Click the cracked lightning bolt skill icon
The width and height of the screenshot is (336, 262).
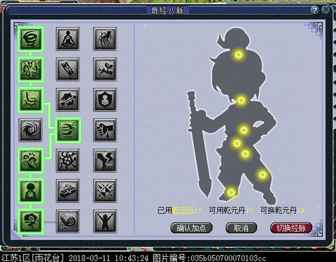(x=105, y=161)
